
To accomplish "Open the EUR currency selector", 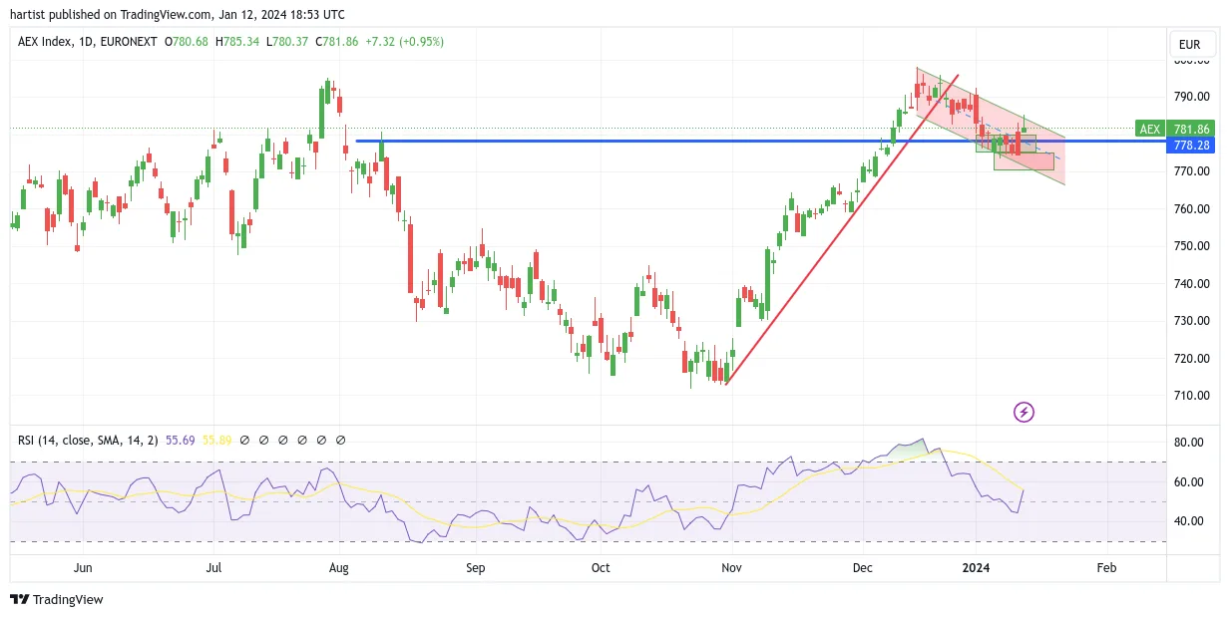I will (x=1192, y=44).
